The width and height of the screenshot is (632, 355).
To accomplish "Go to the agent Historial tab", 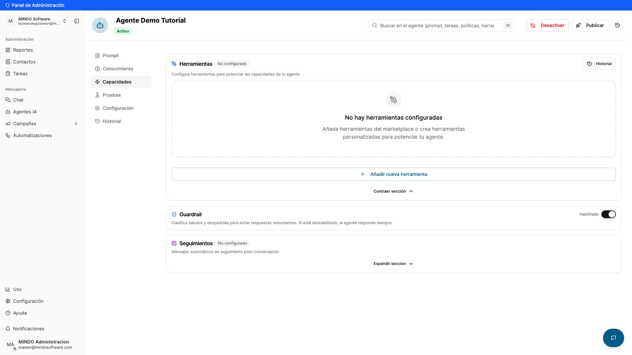I will [x=121, y=121].
